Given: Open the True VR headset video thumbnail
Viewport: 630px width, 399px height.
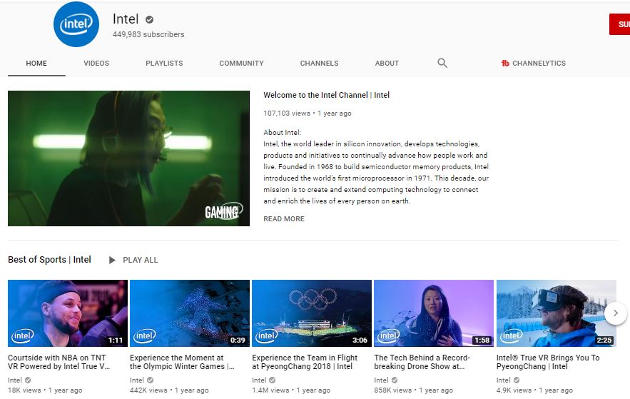Looking at the screenshot, I should 557,313.
